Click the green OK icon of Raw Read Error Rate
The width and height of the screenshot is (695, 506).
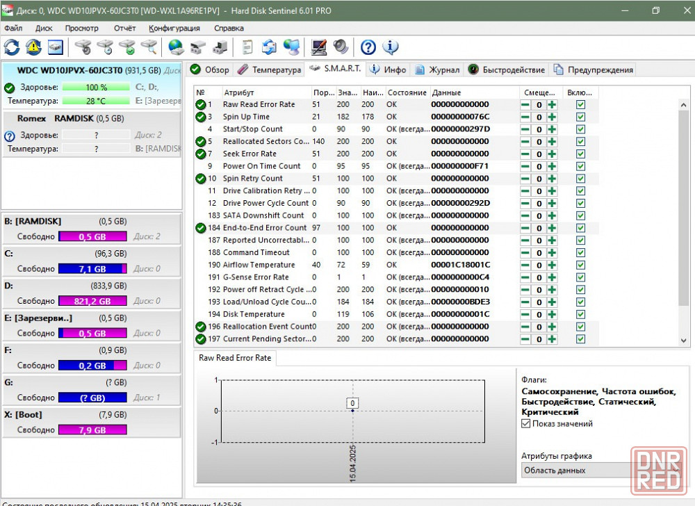(200, 104)
